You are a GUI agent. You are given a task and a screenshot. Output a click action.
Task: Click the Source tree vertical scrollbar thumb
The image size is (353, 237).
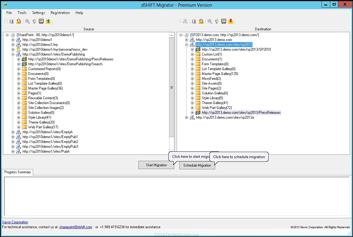click(171, 87)
